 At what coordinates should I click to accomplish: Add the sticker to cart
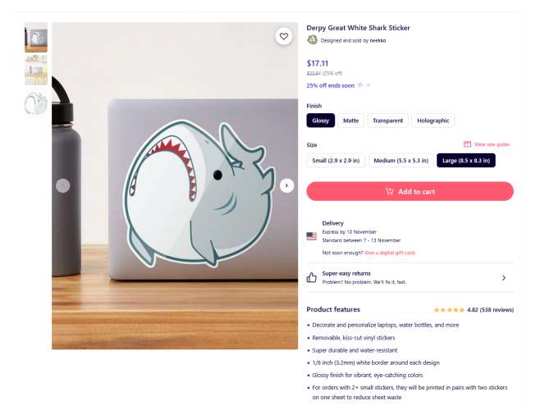click(410, 191)
